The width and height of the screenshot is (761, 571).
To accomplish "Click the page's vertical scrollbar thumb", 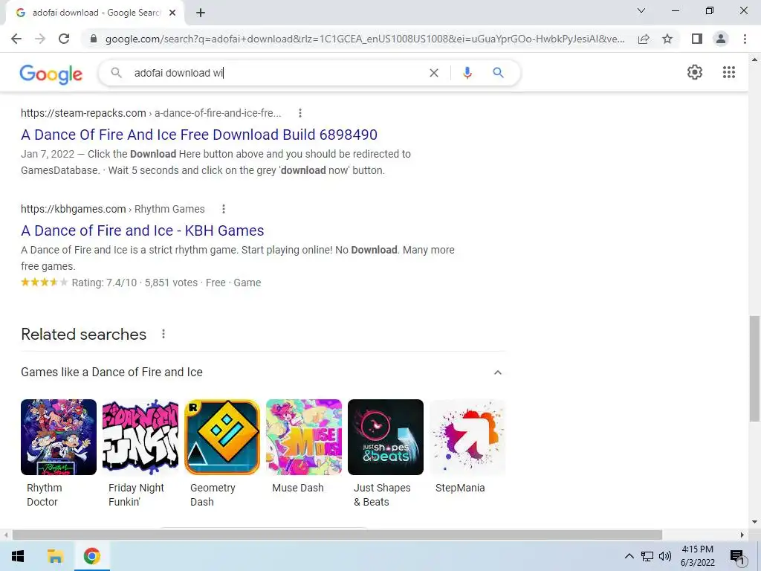I will (754, 369).
